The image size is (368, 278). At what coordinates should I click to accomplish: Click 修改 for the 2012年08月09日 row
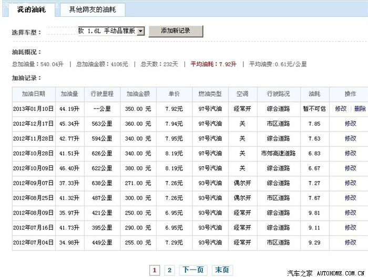point(351,212)
